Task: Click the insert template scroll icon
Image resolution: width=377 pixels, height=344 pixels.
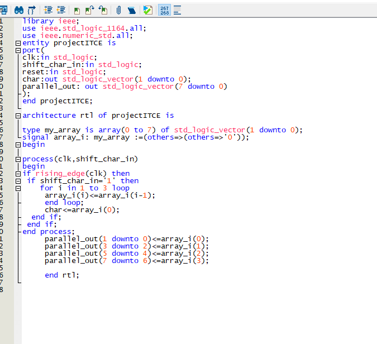Action: [x=132, y=11]
